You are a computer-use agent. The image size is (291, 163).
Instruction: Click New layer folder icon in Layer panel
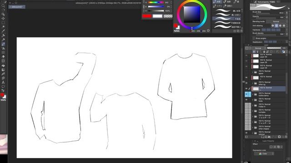pos(269,137)
